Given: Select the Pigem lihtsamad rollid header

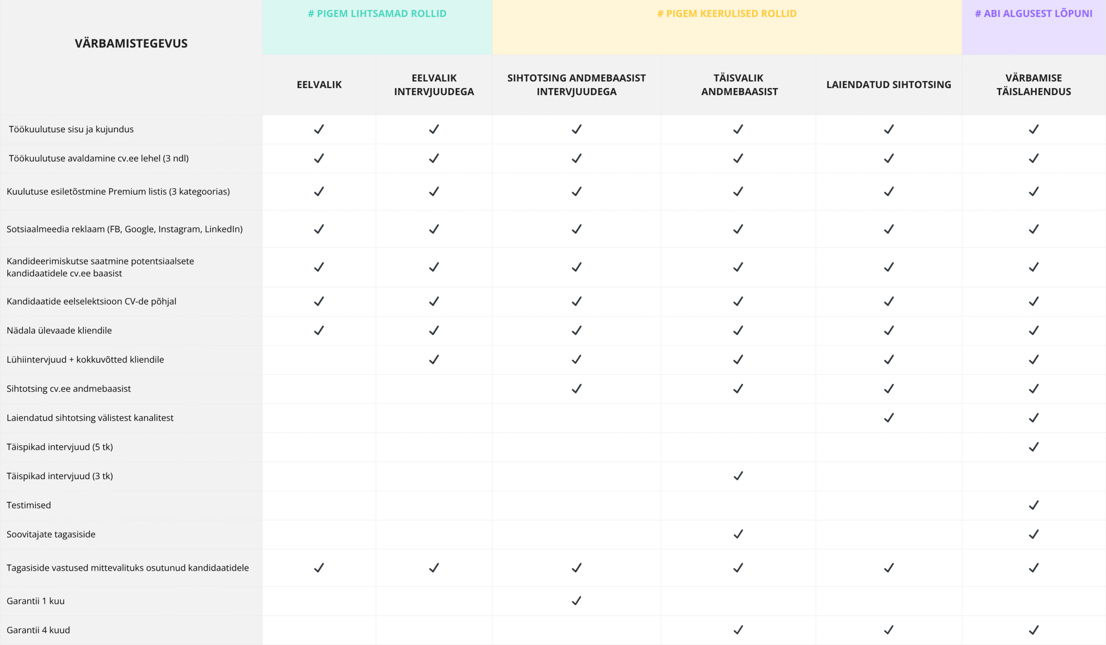Looking at the screenshot, I should click(x=377, y=13).
